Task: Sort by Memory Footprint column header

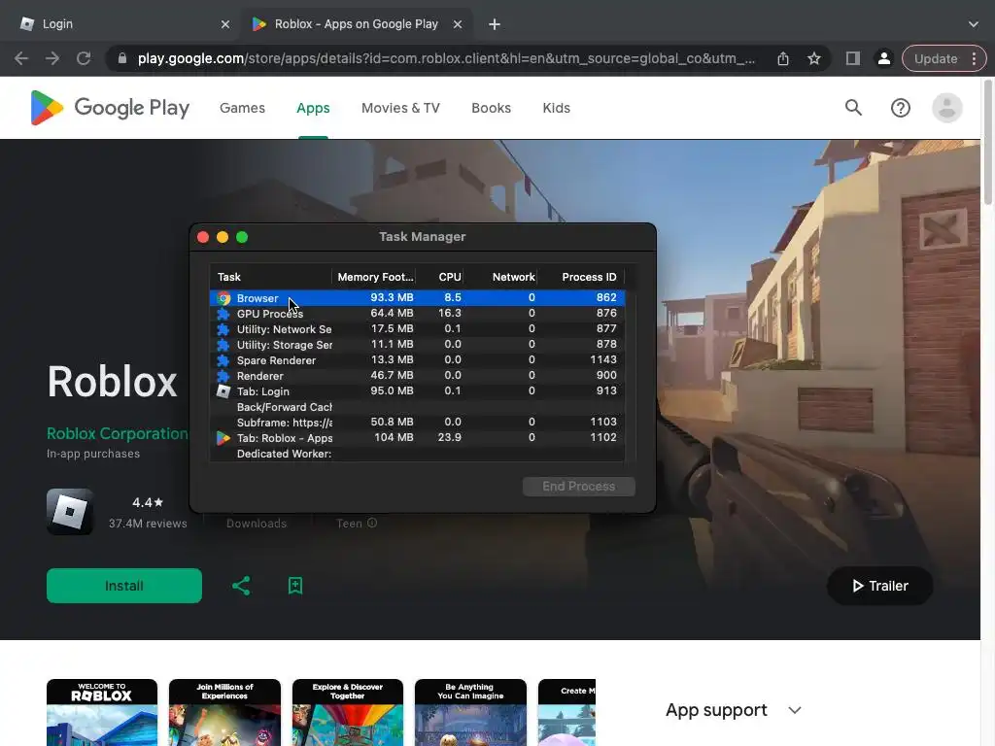Action: point(374,277)
